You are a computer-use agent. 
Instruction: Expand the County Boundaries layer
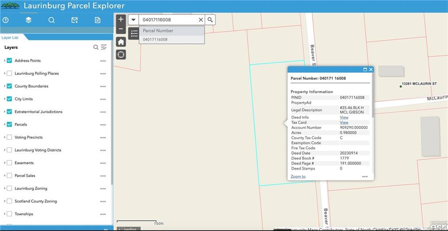[x=4, y=86]
